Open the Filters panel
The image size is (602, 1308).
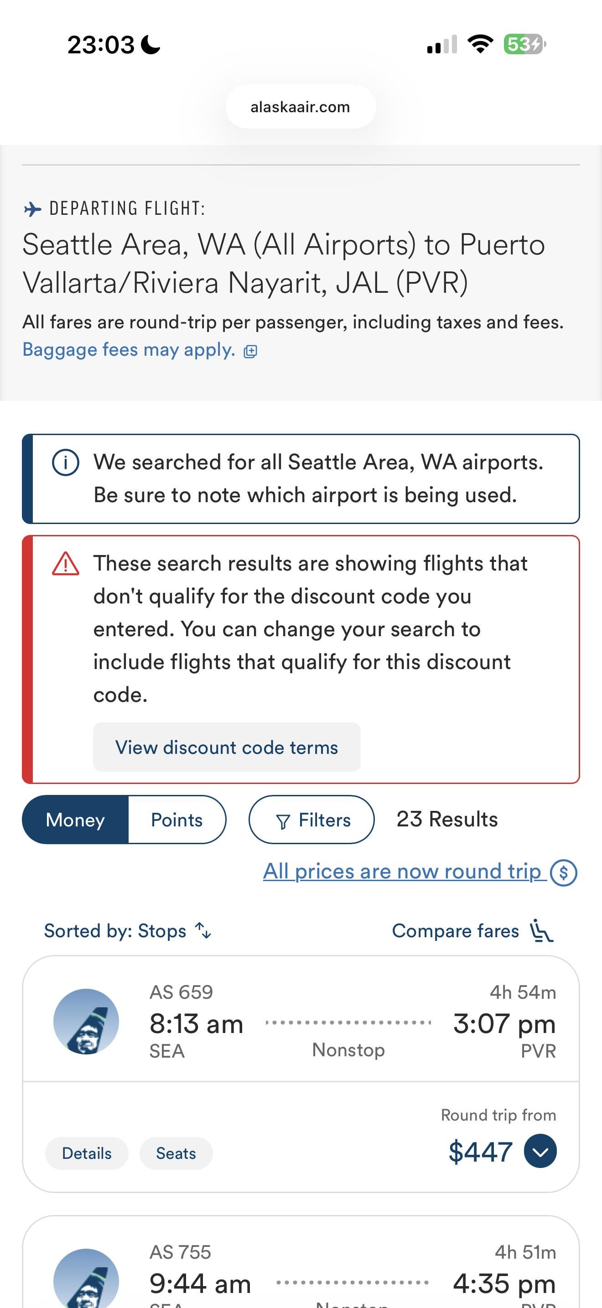click(311, 820)
